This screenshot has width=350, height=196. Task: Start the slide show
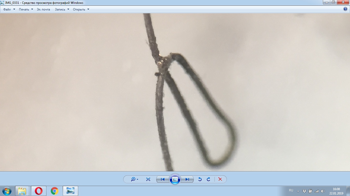pos(175,179)
